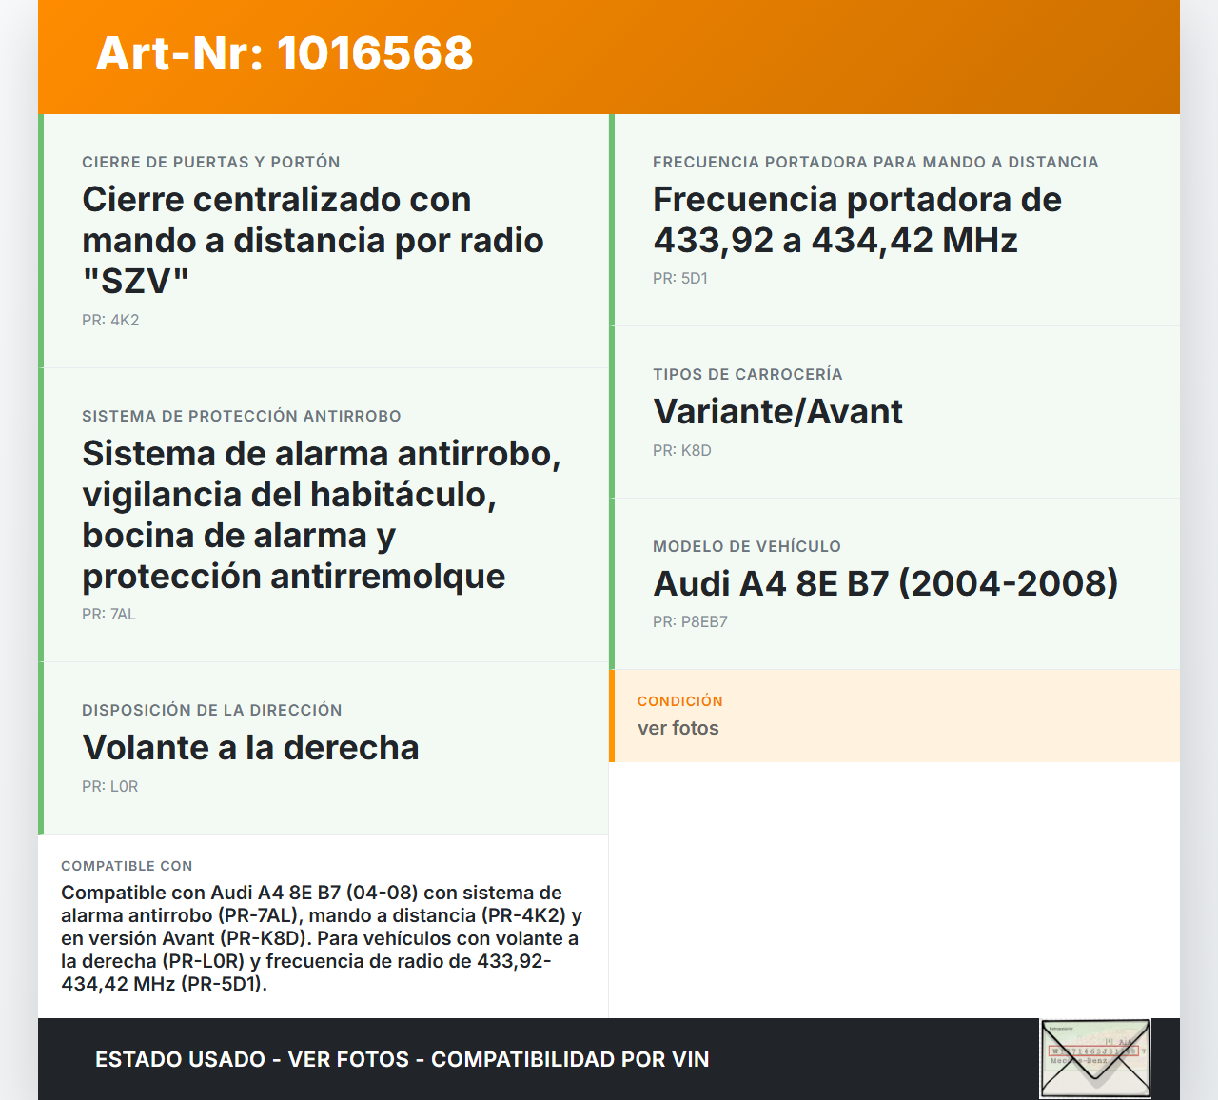
Task: Select the code 'PR: K8D'
Action: coord(682,450)
